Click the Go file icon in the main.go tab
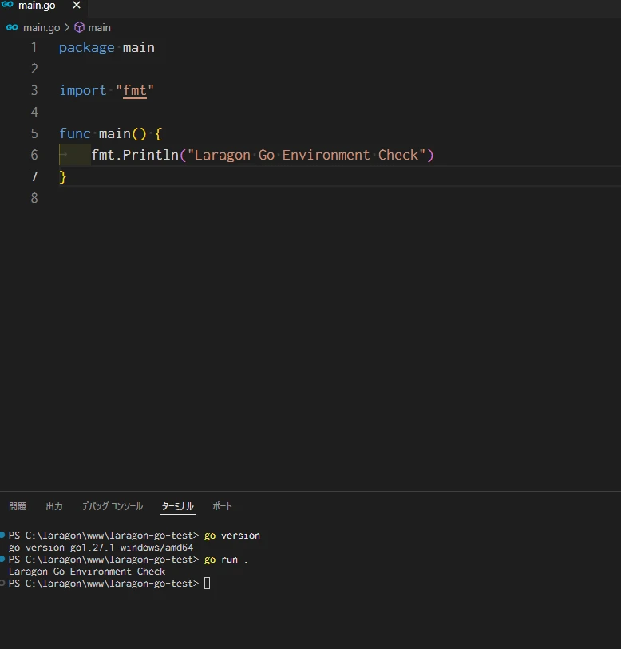The height and width of the screenshot is (649, 621). tap(7, 5)
